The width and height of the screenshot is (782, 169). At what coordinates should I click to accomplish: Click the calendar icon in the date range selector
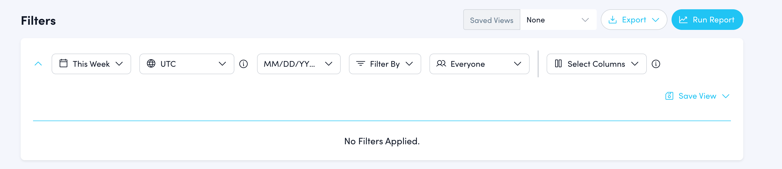click(x=63, y=64)
